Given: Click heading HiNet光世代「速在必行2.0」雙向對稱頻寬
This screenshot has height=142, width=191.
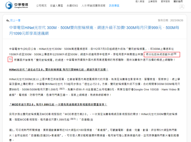Looking at the screenshot, I should click(x=59, y=69).
